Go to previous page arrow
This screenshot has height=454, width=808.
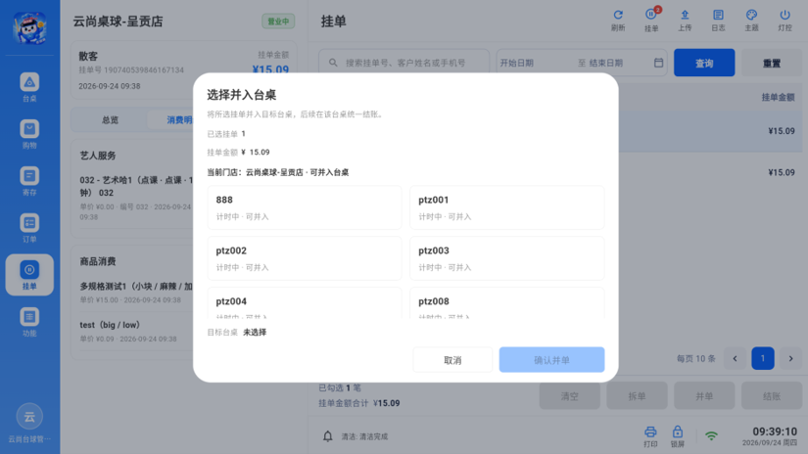tap(735, 359)
